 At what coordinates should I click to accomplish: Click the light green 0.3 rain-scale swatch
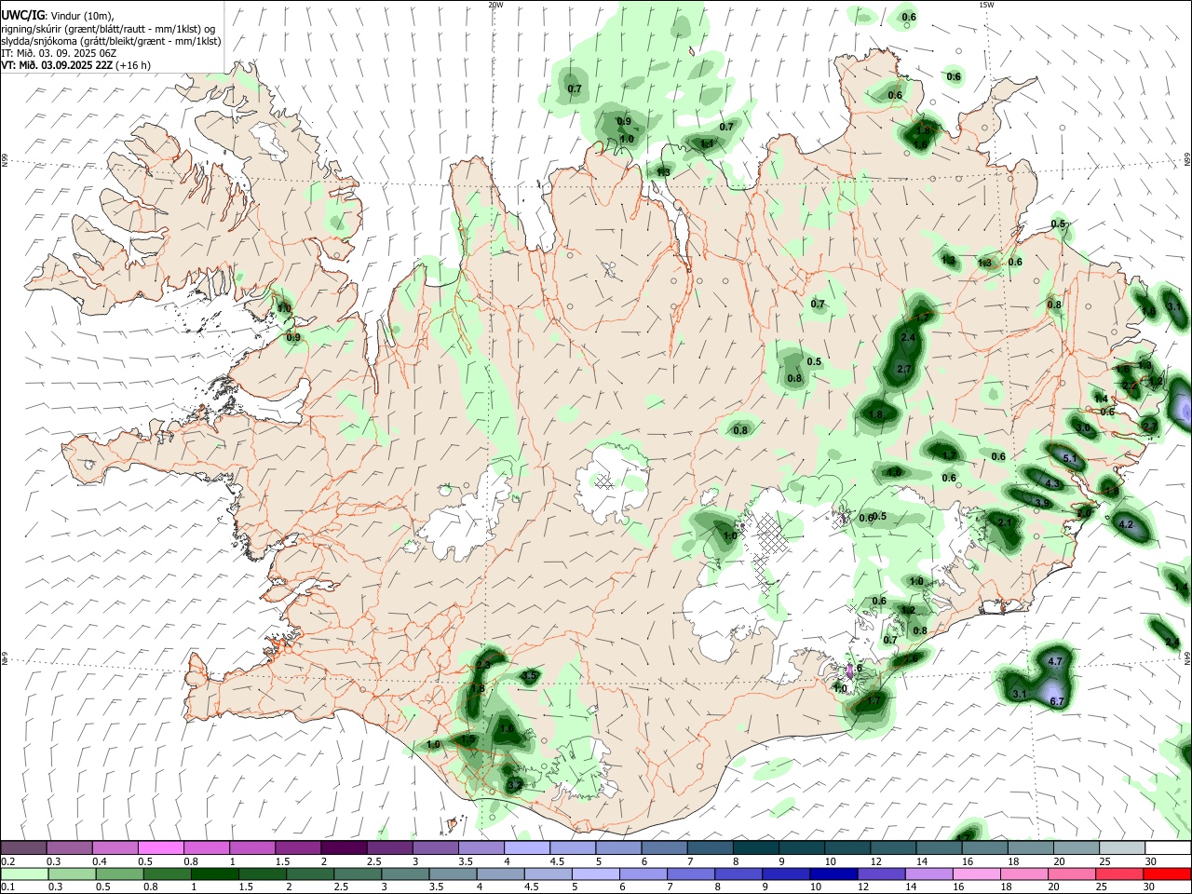(73, 874)
